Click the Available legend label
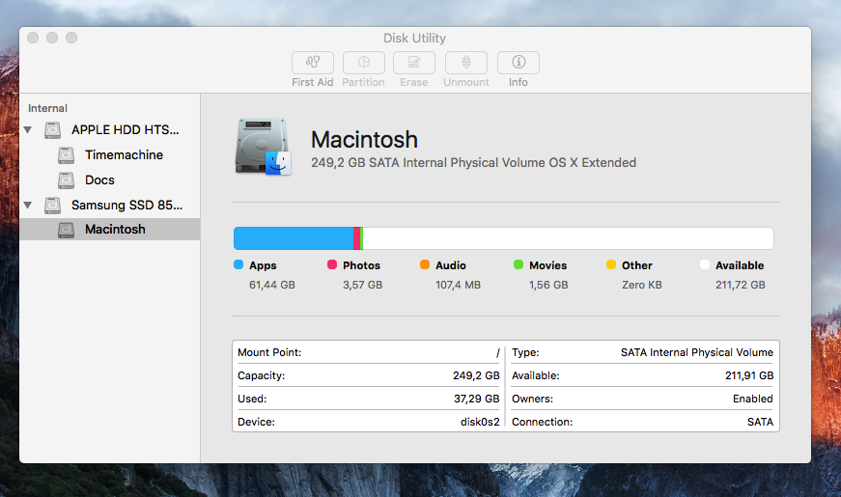The width and height of the screenshot is (841, 497). pos(740,265)
